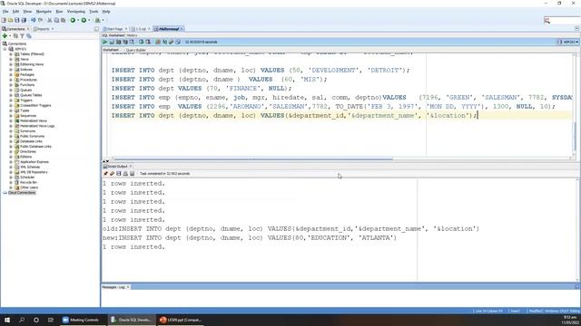Click the SQL History icon in the worksheet toolbar
Screen dimensions: 581x326
tap(178, 43)
